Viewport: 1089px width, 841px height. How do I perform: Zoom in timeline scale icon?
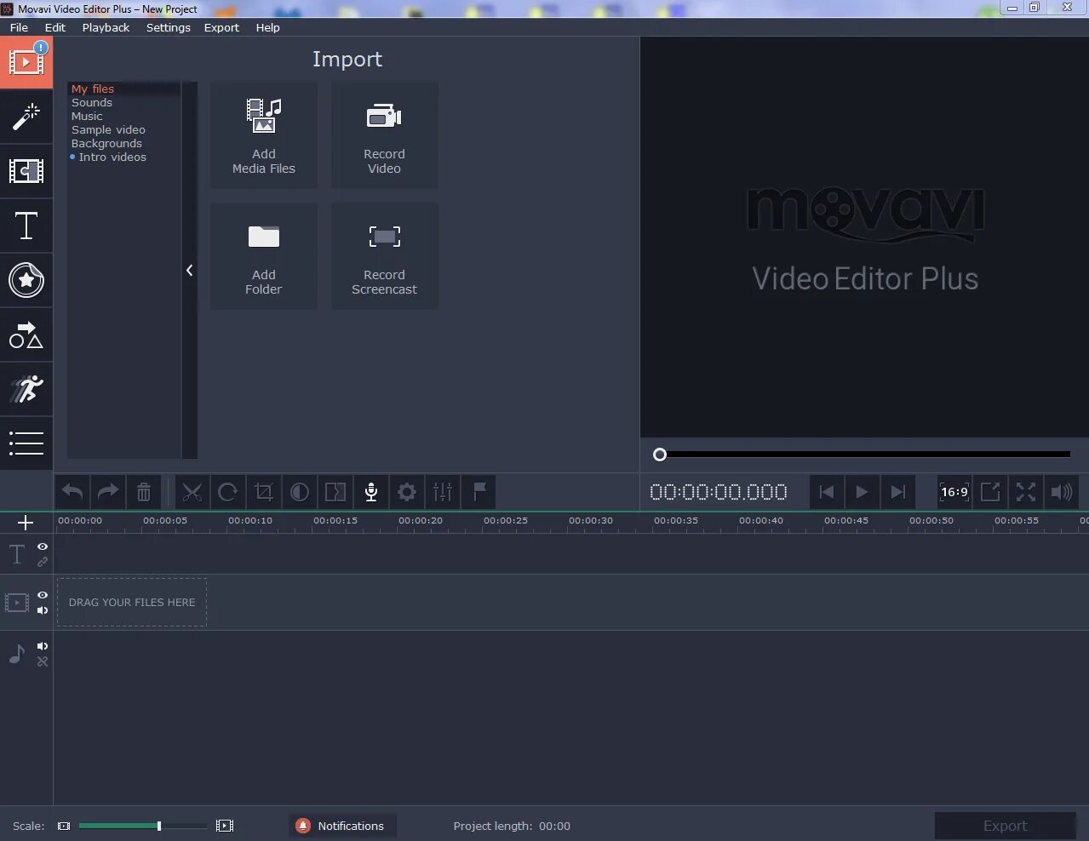[x=225, y=826]
